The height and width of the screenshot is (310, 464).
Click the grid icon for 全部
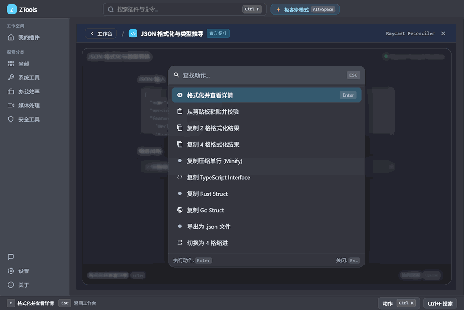click(x=11, y=64)
